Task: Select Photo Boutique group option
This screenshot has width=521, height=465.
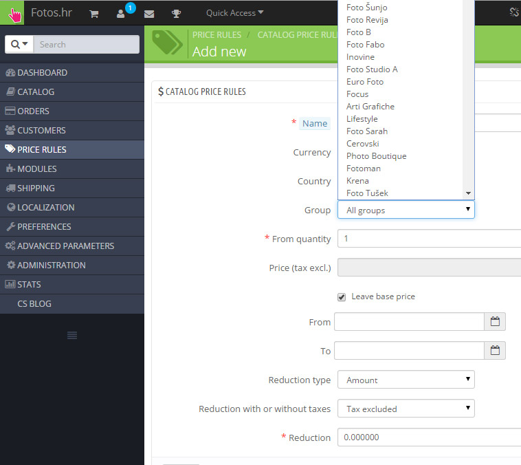Action: [x=400, y=156]
